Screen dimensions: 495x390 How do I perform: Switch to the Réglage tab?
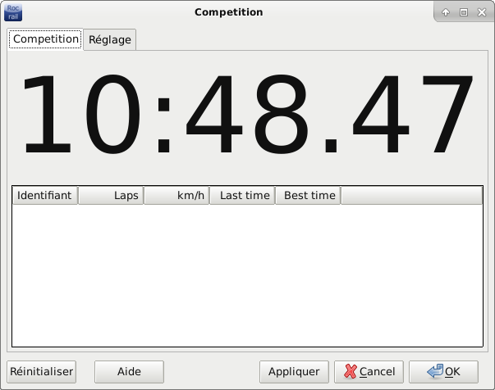click(x=110, y=39)
